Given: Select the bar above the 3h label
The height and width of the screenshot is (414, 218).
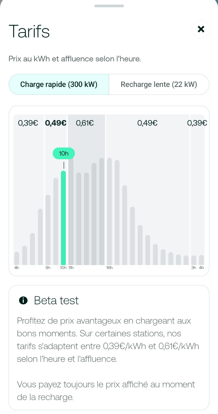Looking at the screenshot, I should click(194, 260).
